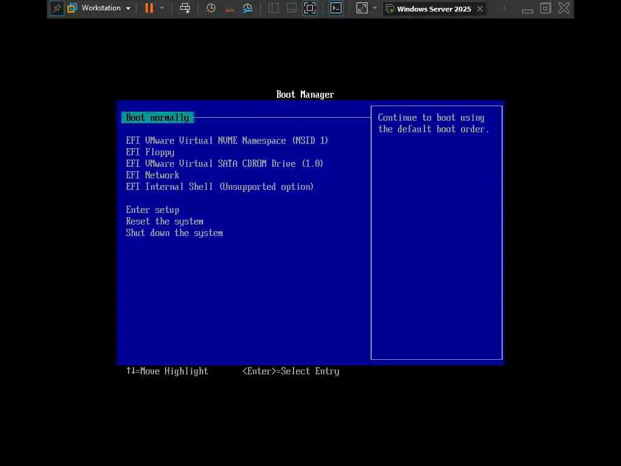Enter full screen mode
The width and height of the screenshot is (621, 466).
310,8
